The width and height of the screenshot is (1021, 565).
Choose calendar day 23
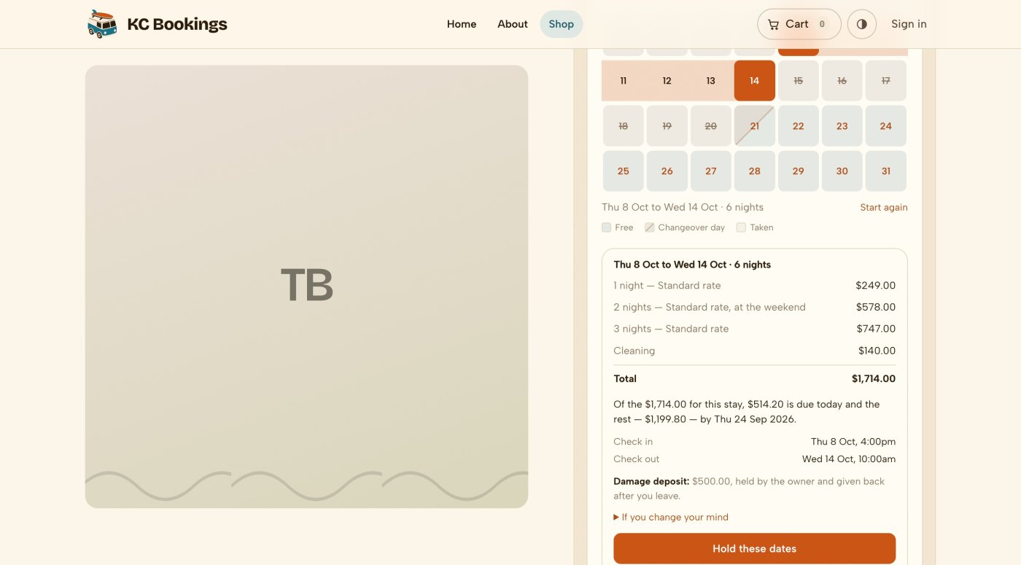click(842, 125)
